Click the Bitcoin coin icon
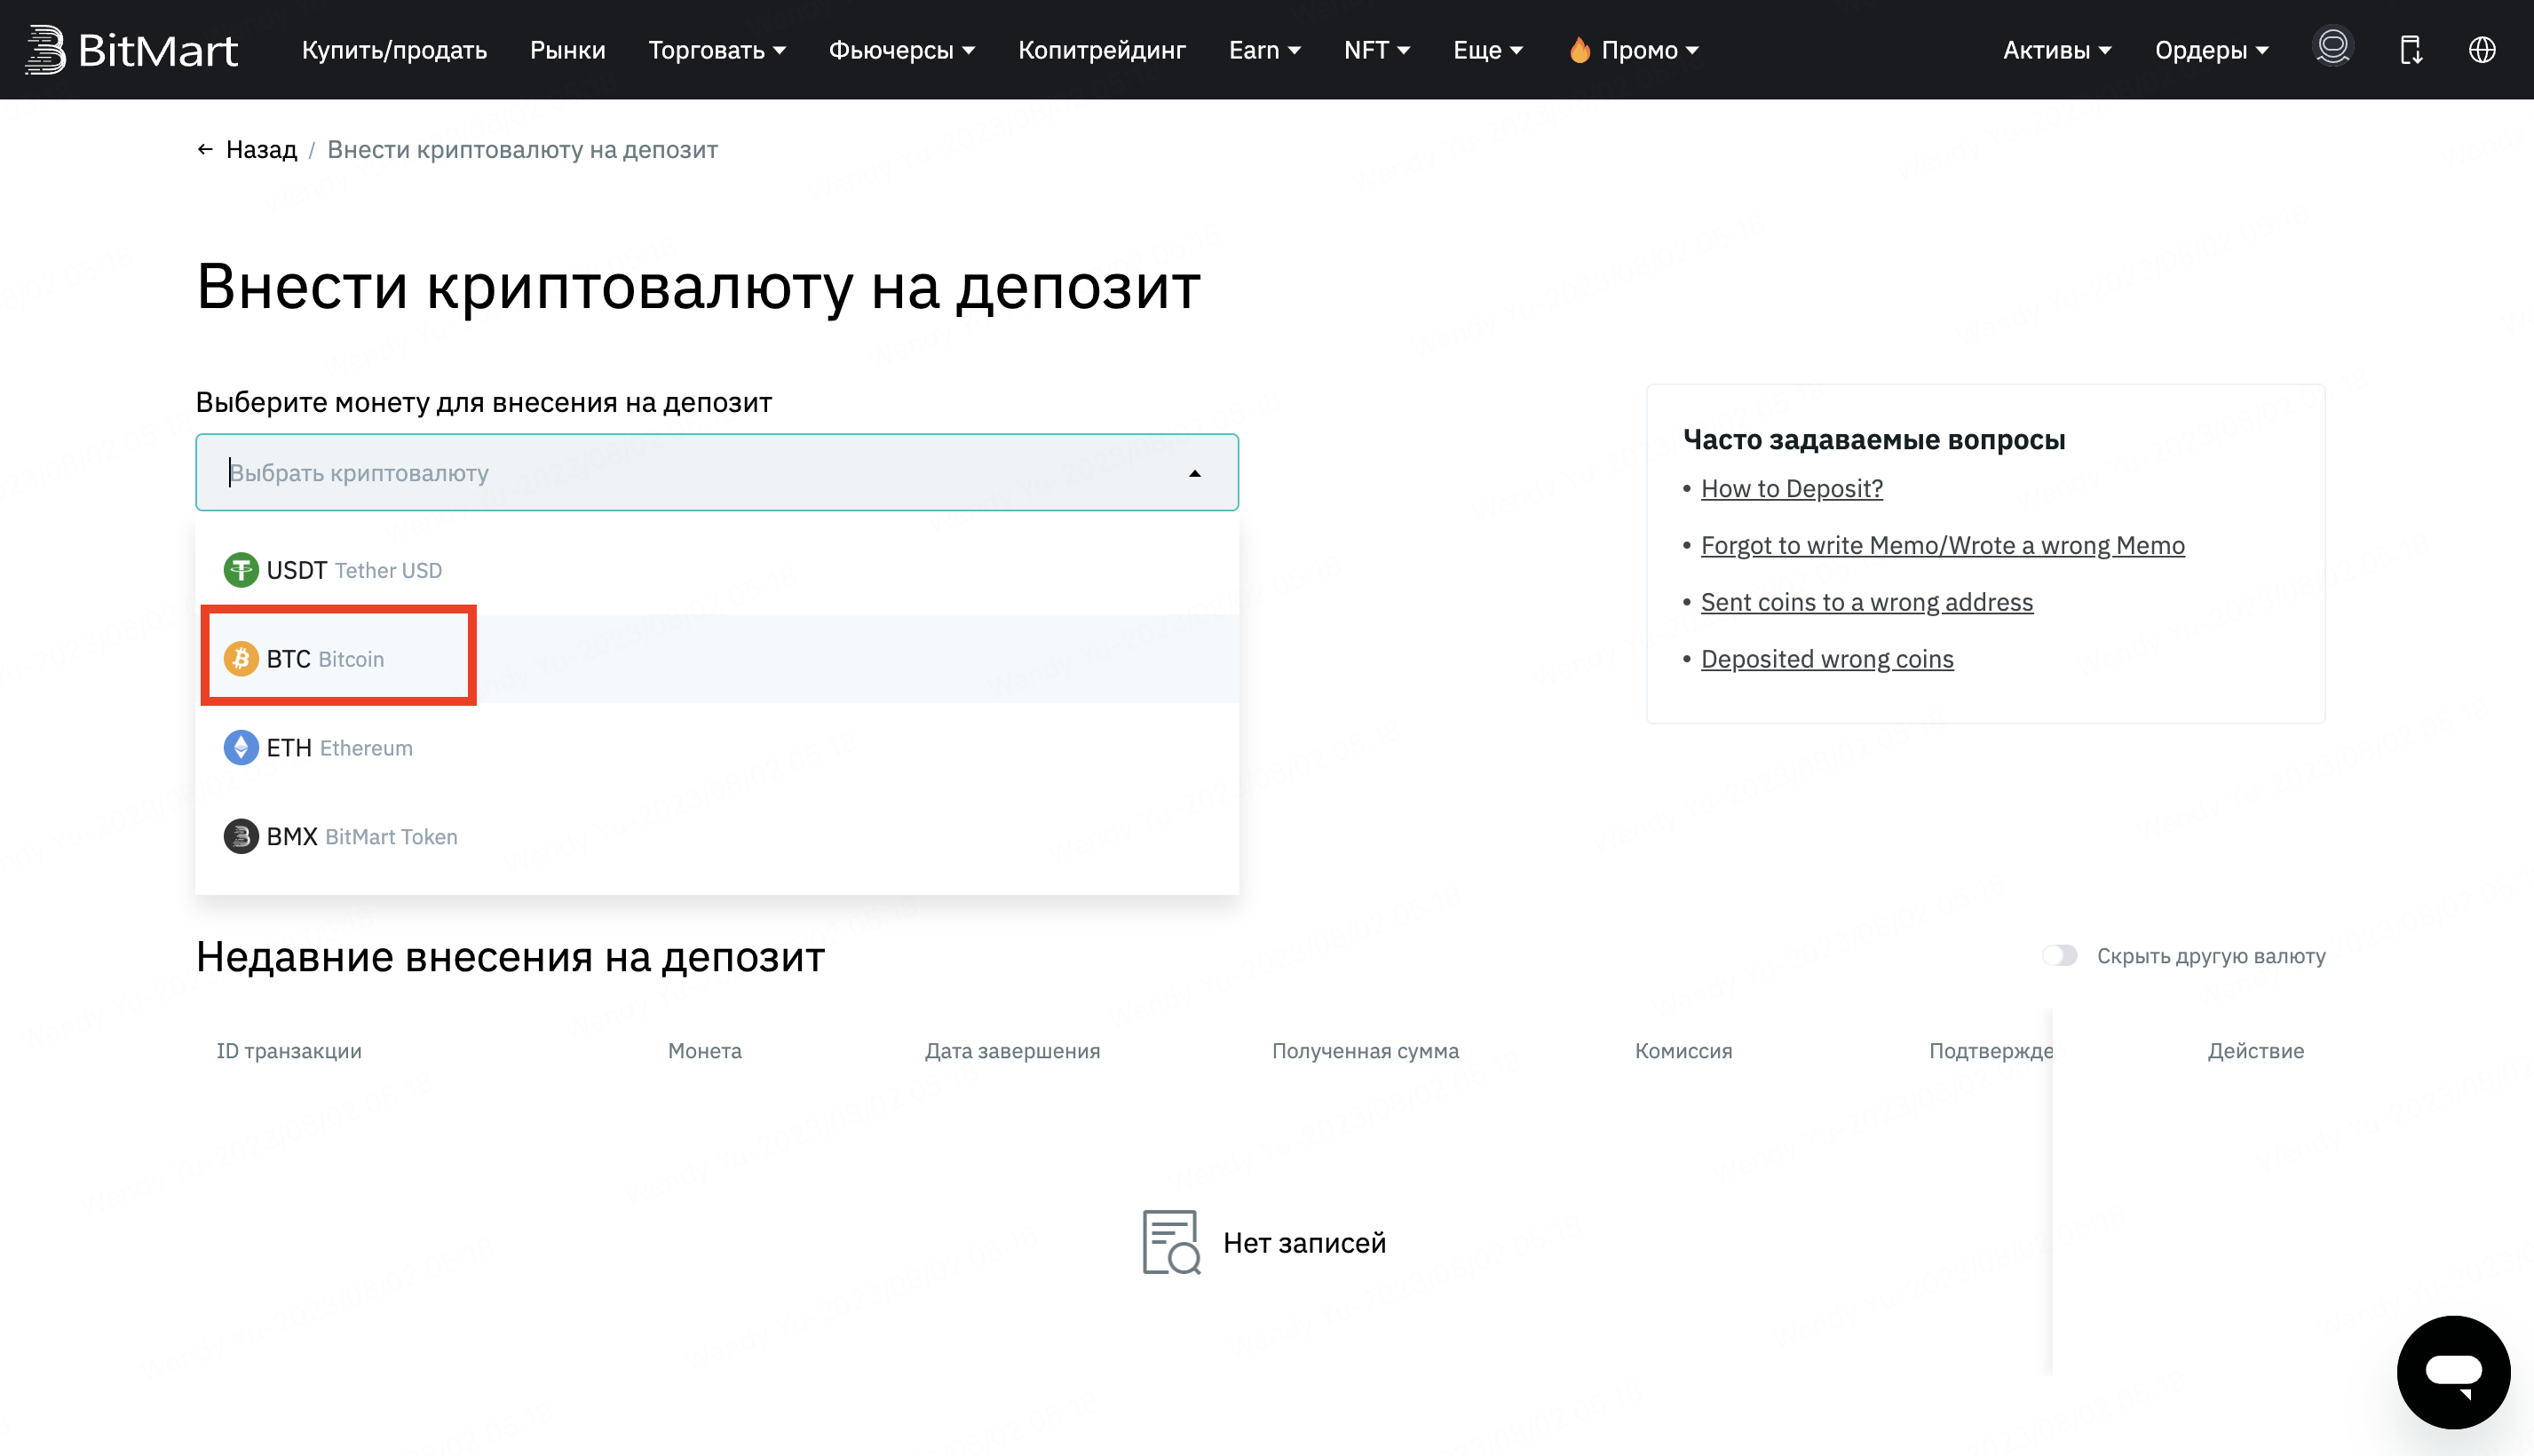 coord(241,659)
